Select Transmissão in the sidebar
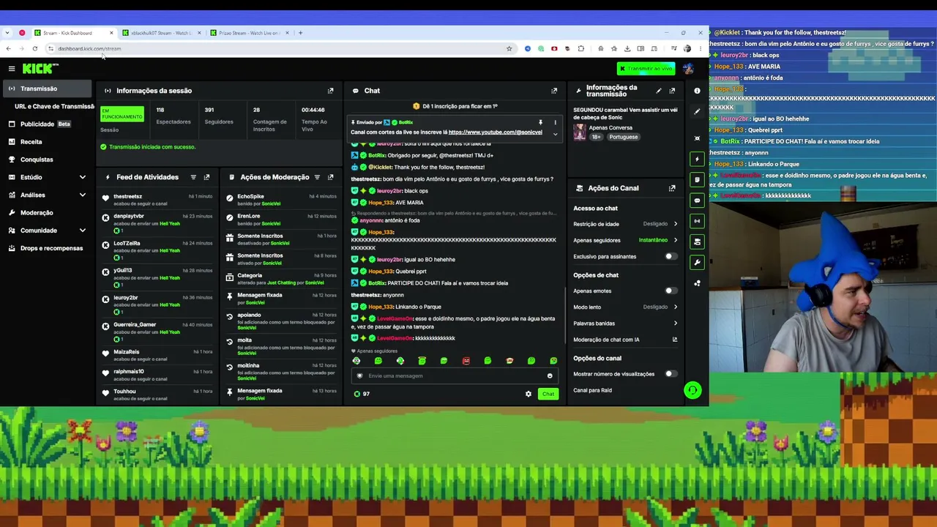The height and width of the screenshot is (527, 937). coord(48,89)
